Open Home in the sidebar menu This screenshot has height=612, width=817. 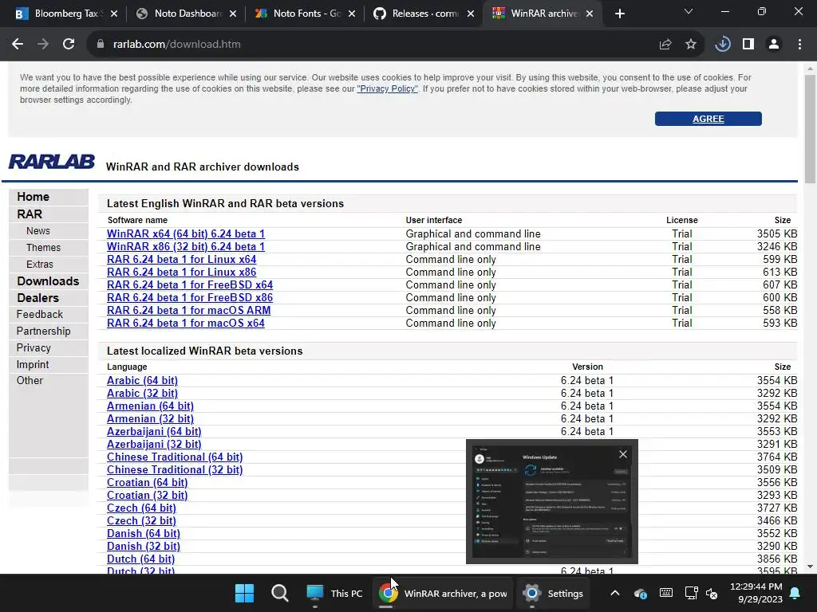point(33,197)
